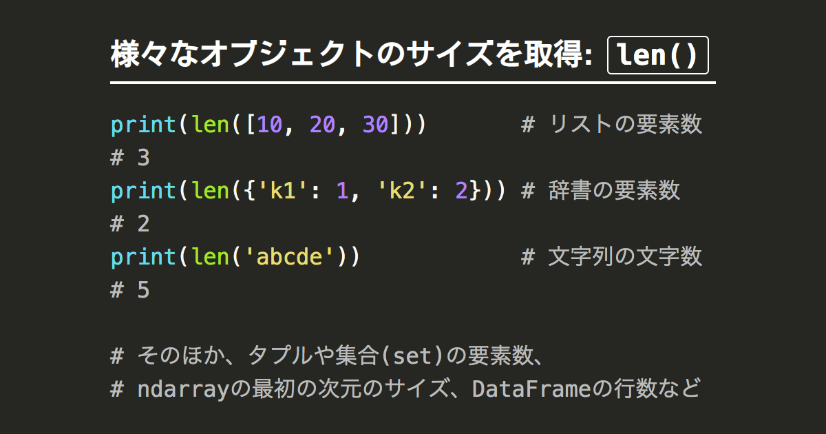Click the comment 文字列の文字数
The image size is (826, 434).
click(x=625, y=257)
